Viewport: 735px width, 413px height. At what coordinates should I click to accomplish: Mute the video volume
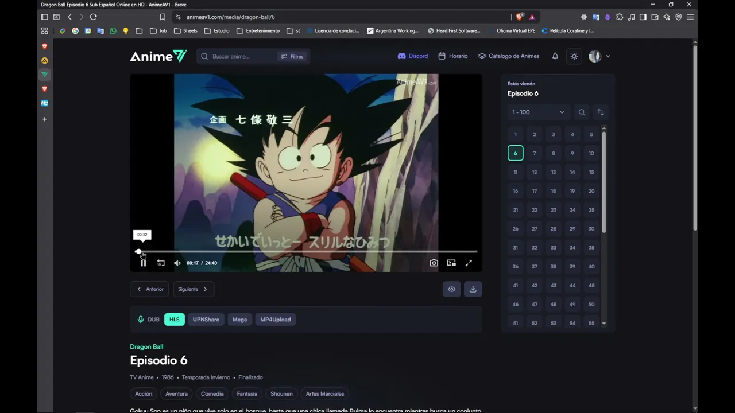[177, 263]
